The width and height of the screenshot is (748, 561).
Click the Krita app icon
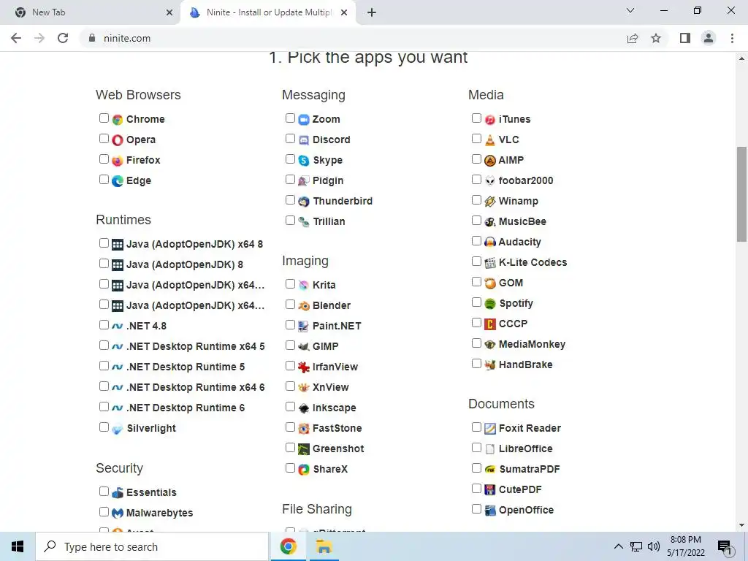tap(304, 286)
